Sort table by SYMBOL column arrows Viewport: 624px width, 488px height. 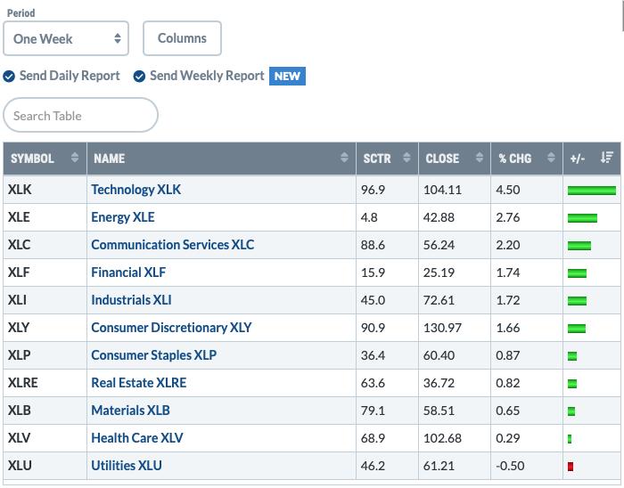pos(74,158)
